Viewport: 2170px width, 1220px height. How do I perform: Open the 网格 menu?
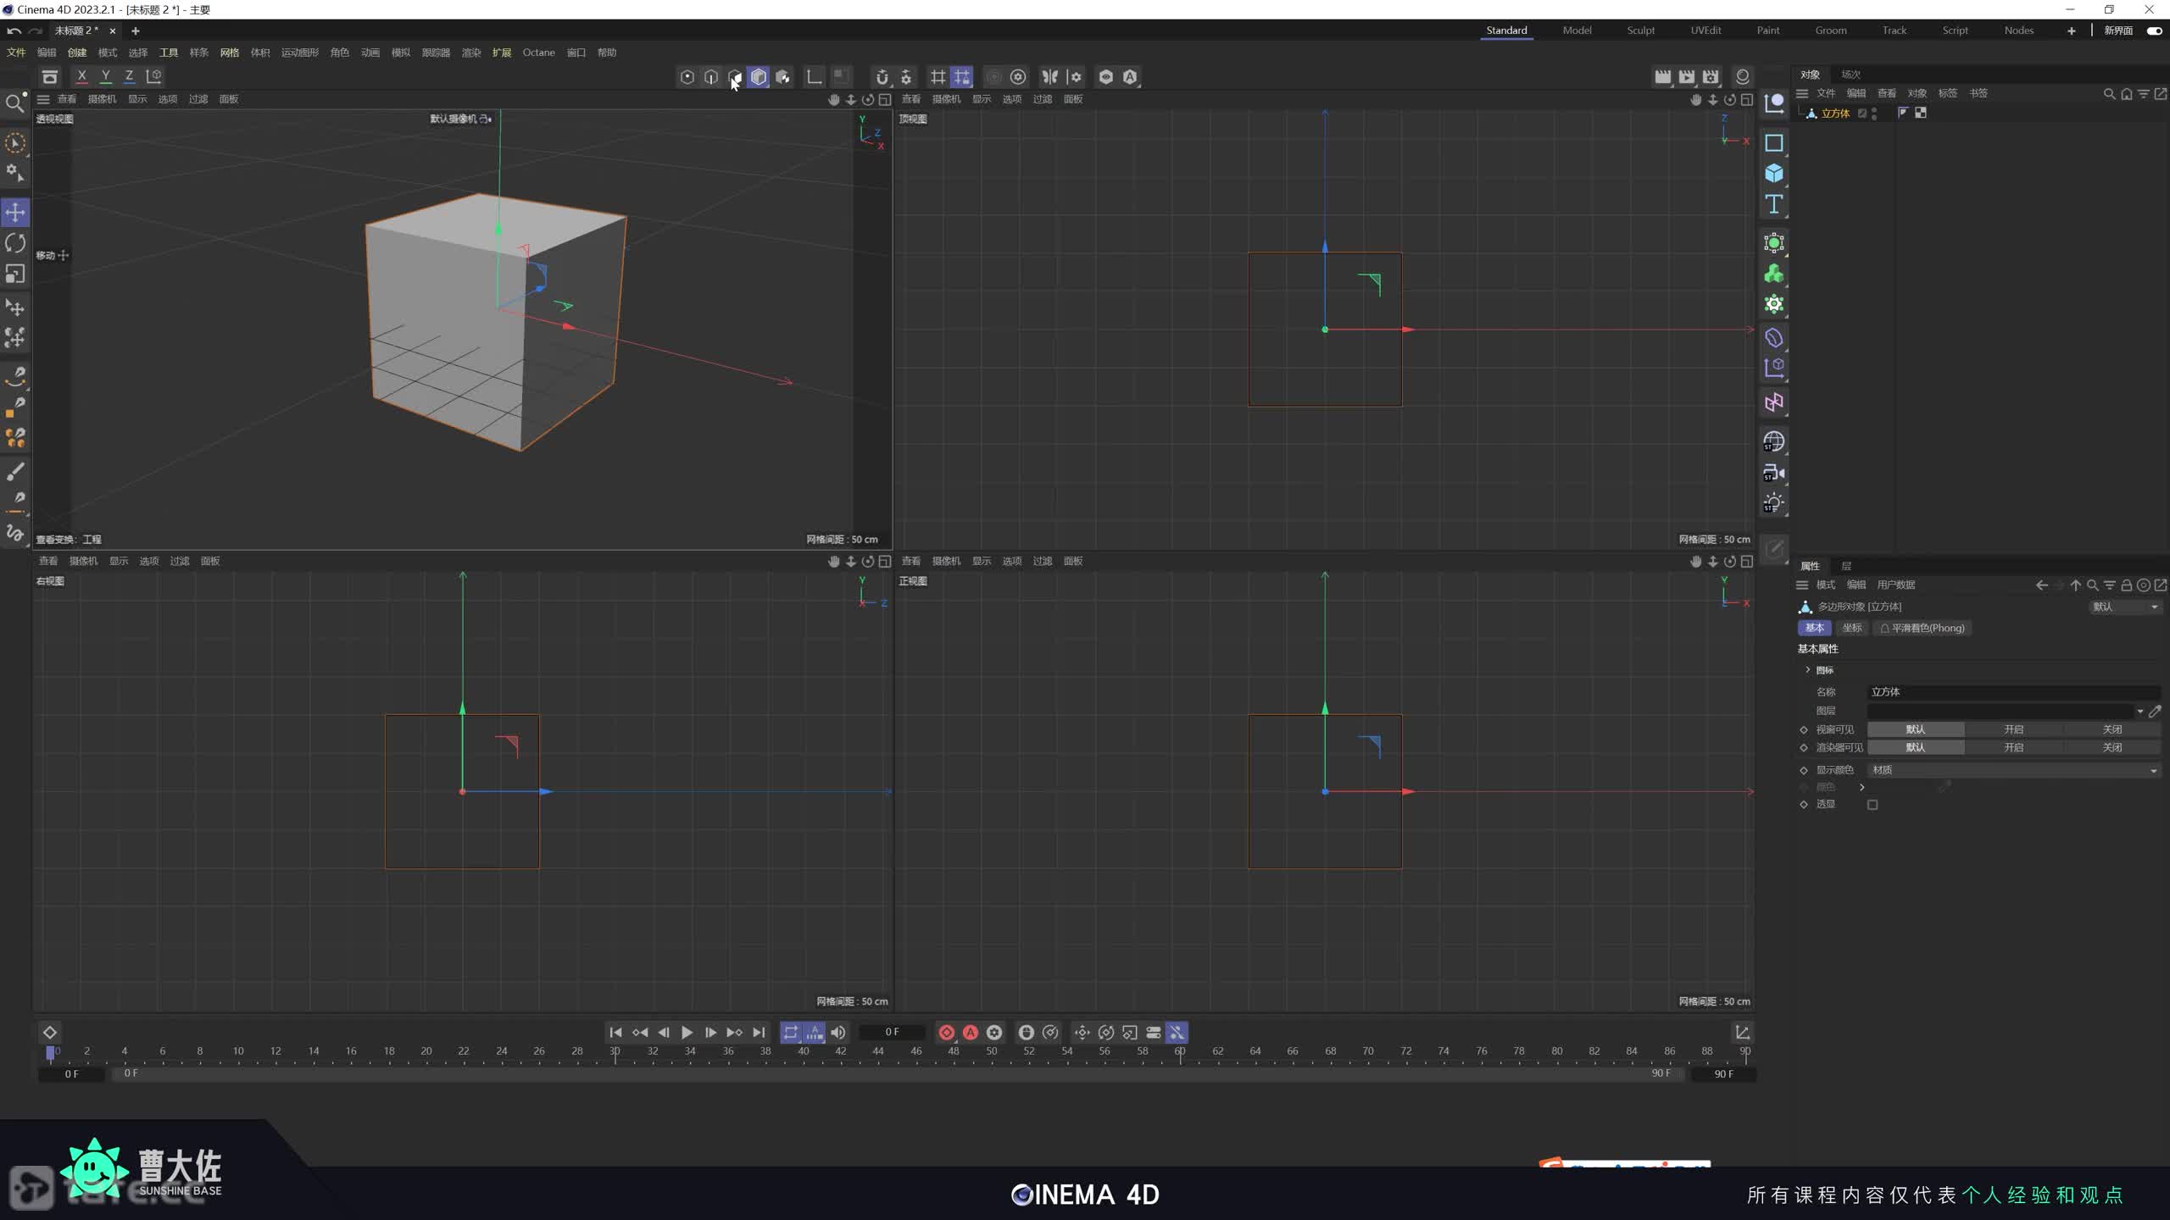pos(229,53)
